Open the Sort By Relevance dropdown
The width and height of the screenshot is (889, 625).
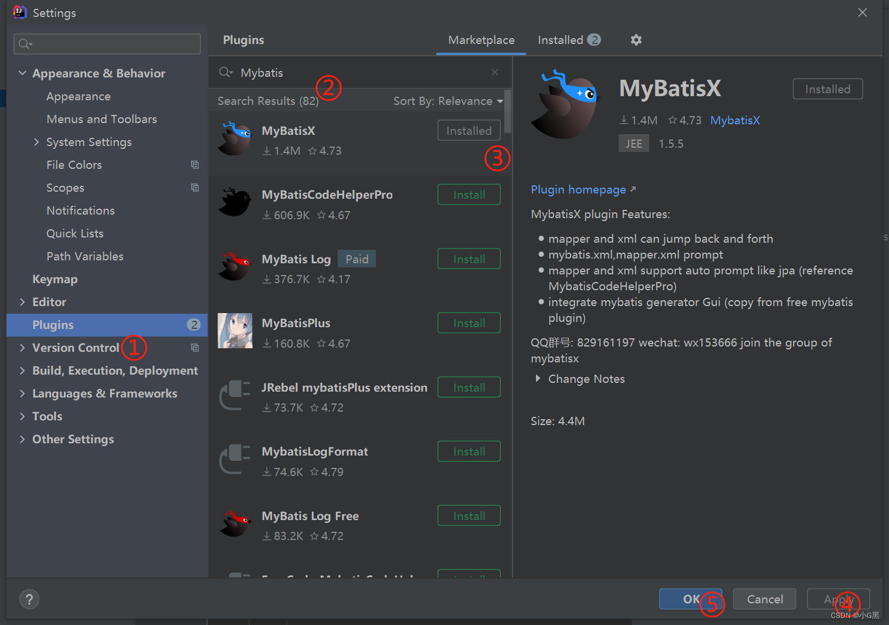tap(448, 101)
